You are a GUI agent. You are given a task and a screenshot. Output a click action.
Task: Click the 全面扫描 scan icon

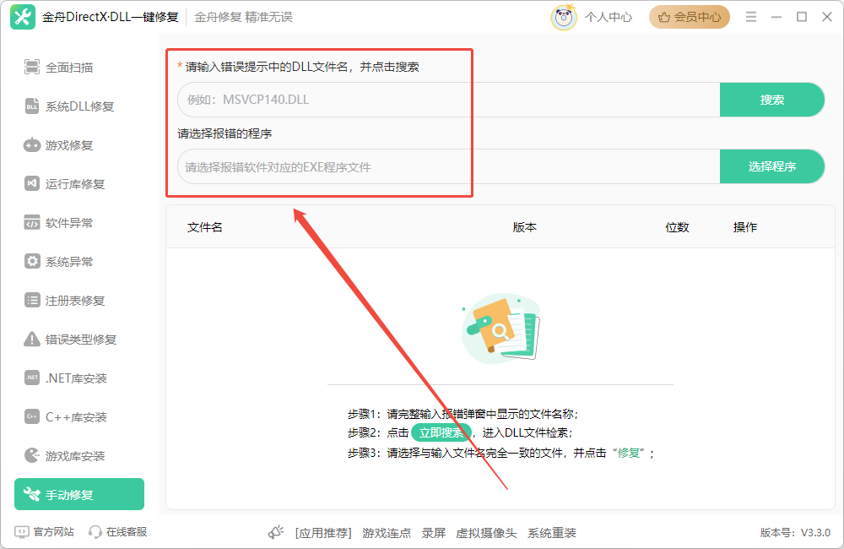pyautogui.click(x=32, y=68)
